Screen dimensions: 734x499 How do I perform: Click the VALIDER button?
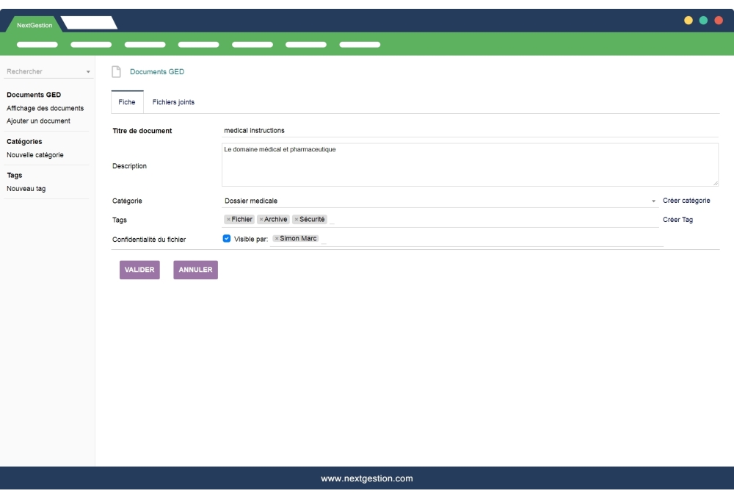point(139,270)
